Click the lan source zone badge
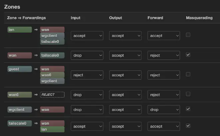 tap(19, 30)
